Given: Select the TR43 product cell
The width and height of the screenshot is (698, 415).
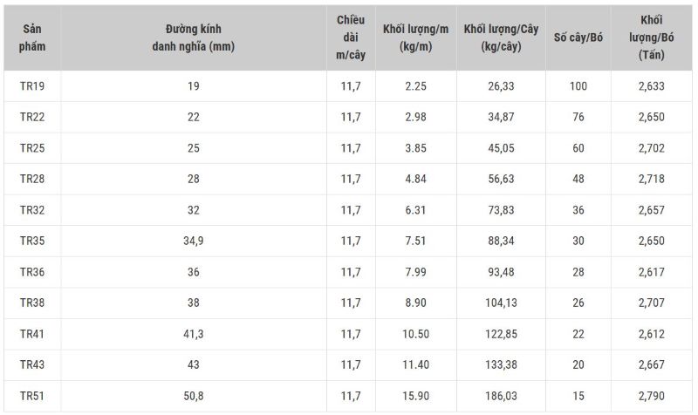Looking at the screenshot, I should [x=32, y=364].
